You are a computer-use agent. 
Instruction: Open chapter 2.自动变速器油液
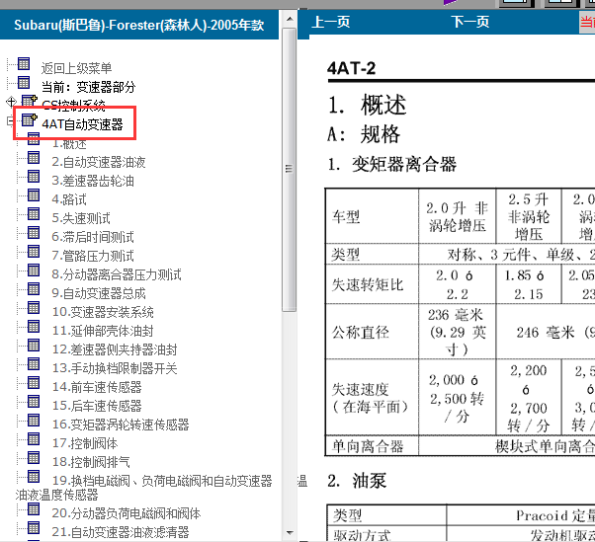(99, 162)
